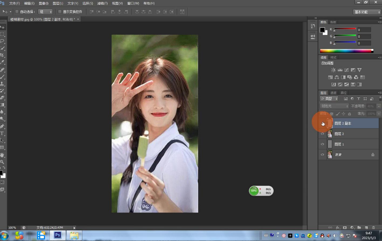The width and height of the screenshot is (382, 241).
Task: Open the 图像(I) menu
Action: [44, 3]
